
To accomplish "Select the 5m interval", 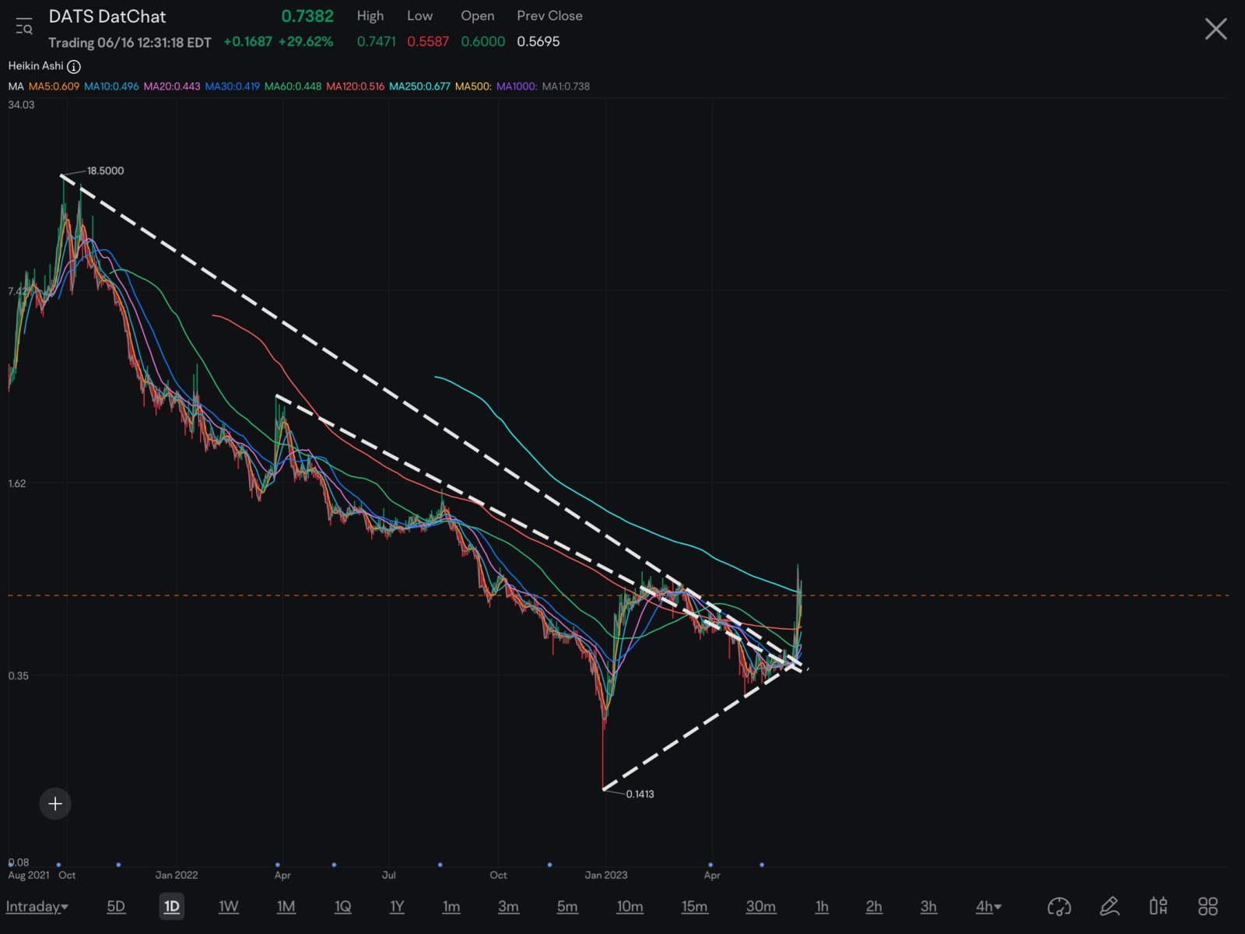I will (567, 907).
